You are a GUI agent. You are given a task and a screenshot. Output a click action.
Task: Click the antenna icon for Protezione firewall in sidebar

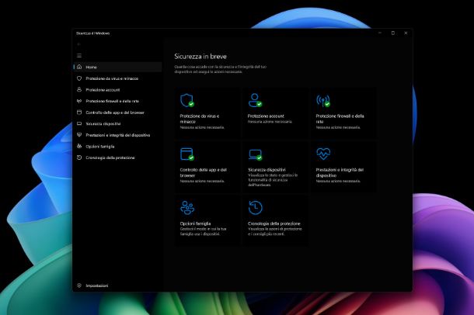79,101
